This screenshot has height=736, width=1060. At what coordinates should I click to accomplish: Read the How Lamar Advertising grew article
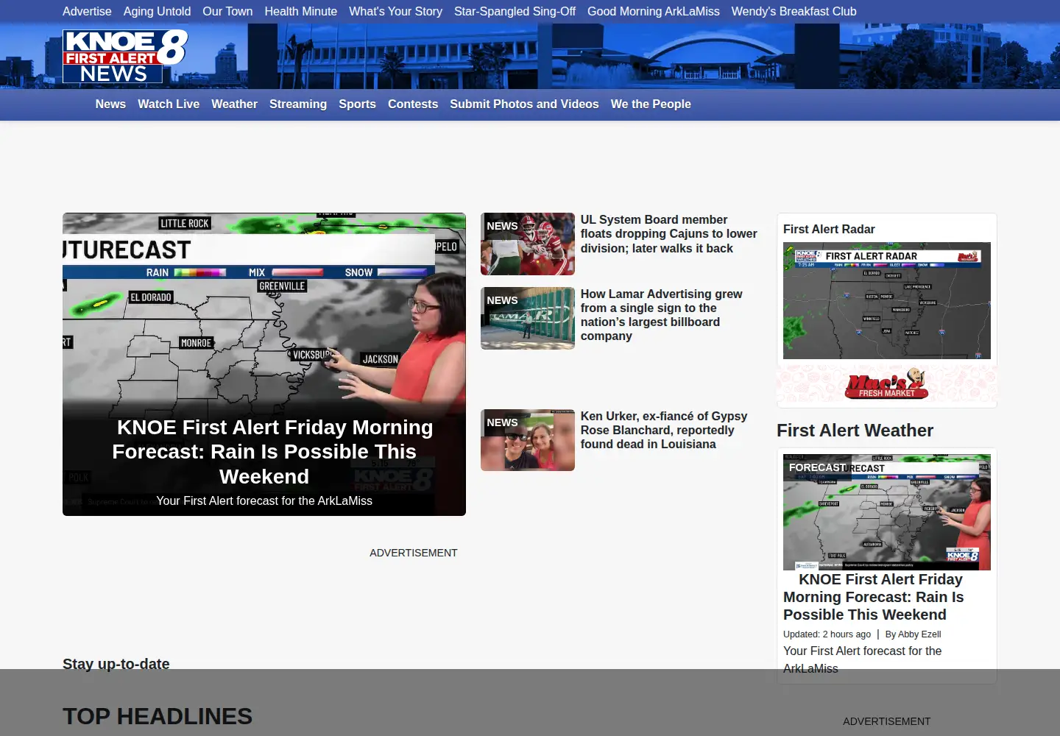(x=661, y=315)
